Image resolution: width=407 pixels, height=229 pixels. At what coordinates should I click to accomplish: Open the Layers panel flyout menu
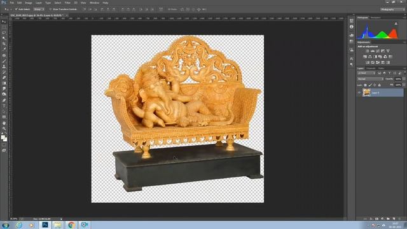(404, 68)
